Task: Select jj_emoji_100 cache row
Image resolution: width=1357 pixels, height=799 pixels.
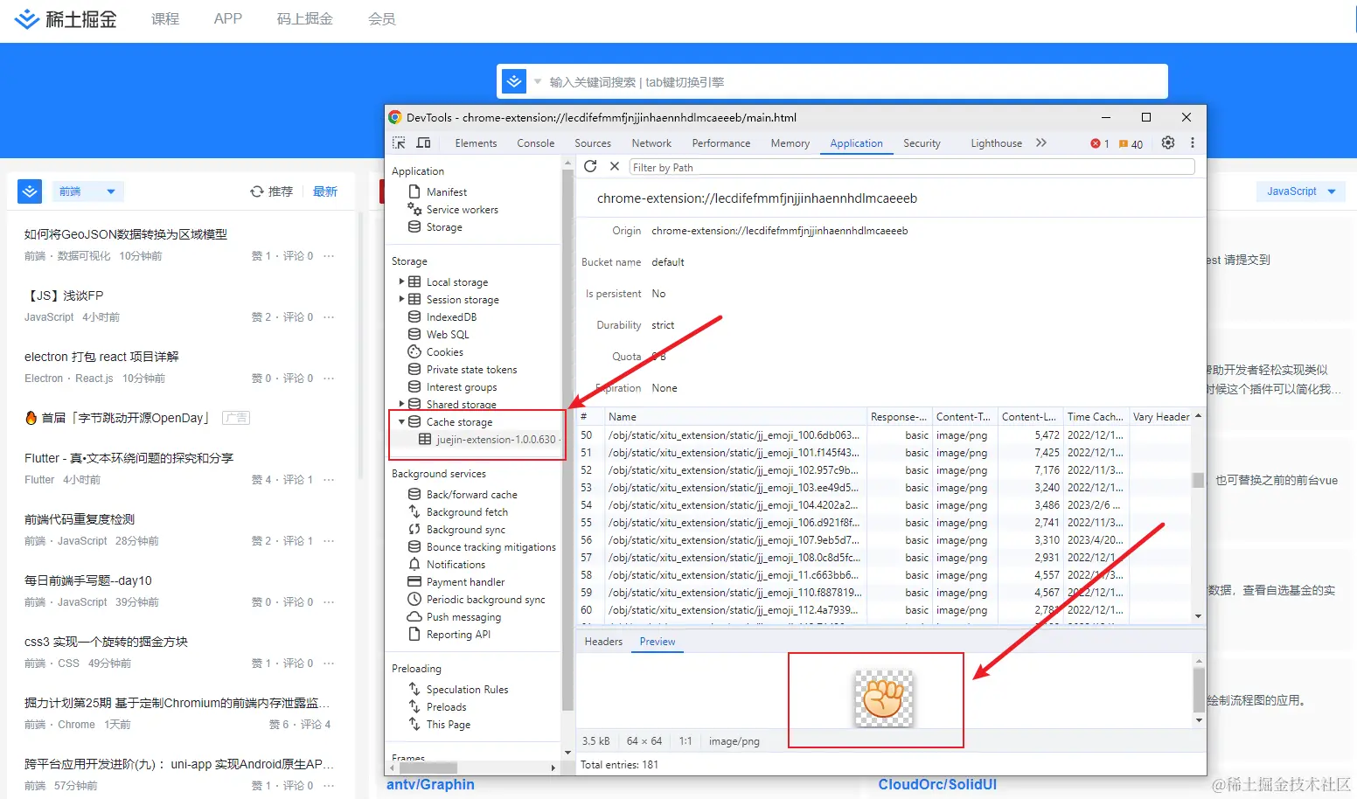Action: [883, 435]
